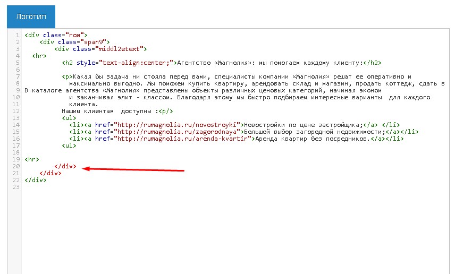Click the div class="middl2etext" line

[100, 49]
